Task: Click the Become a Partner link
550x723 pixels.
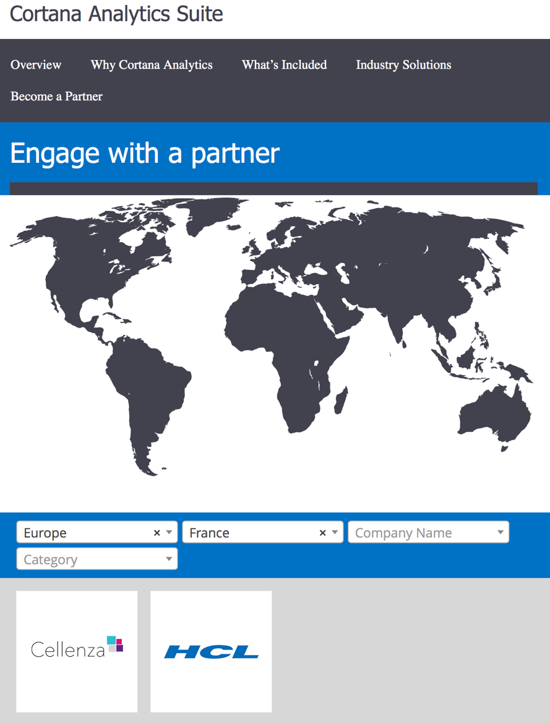Action: 56,96
